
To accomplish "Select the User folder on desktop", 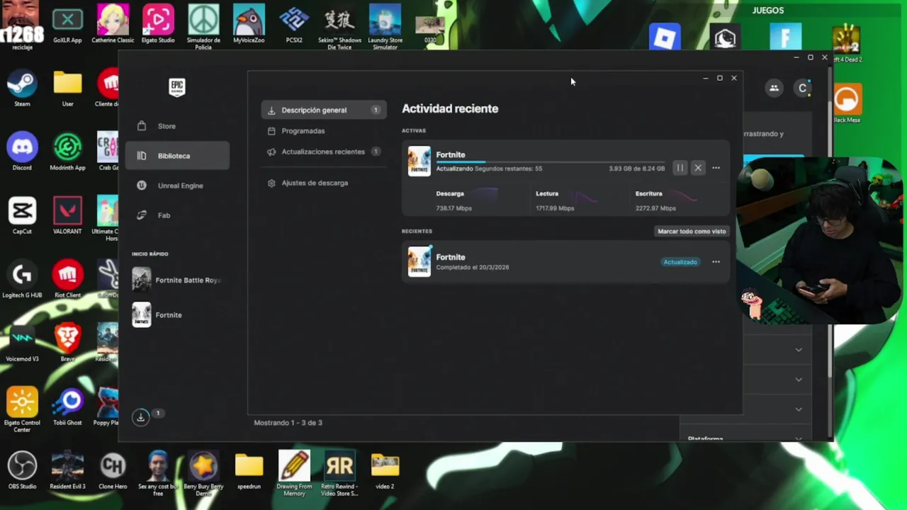I will tap(67, 89).
